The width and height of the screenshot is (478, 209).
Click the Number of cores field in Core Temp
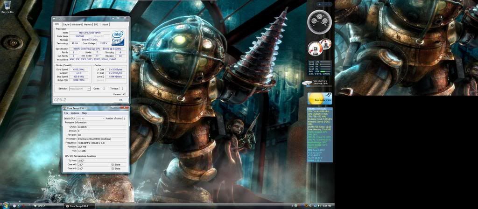[124, 118]
